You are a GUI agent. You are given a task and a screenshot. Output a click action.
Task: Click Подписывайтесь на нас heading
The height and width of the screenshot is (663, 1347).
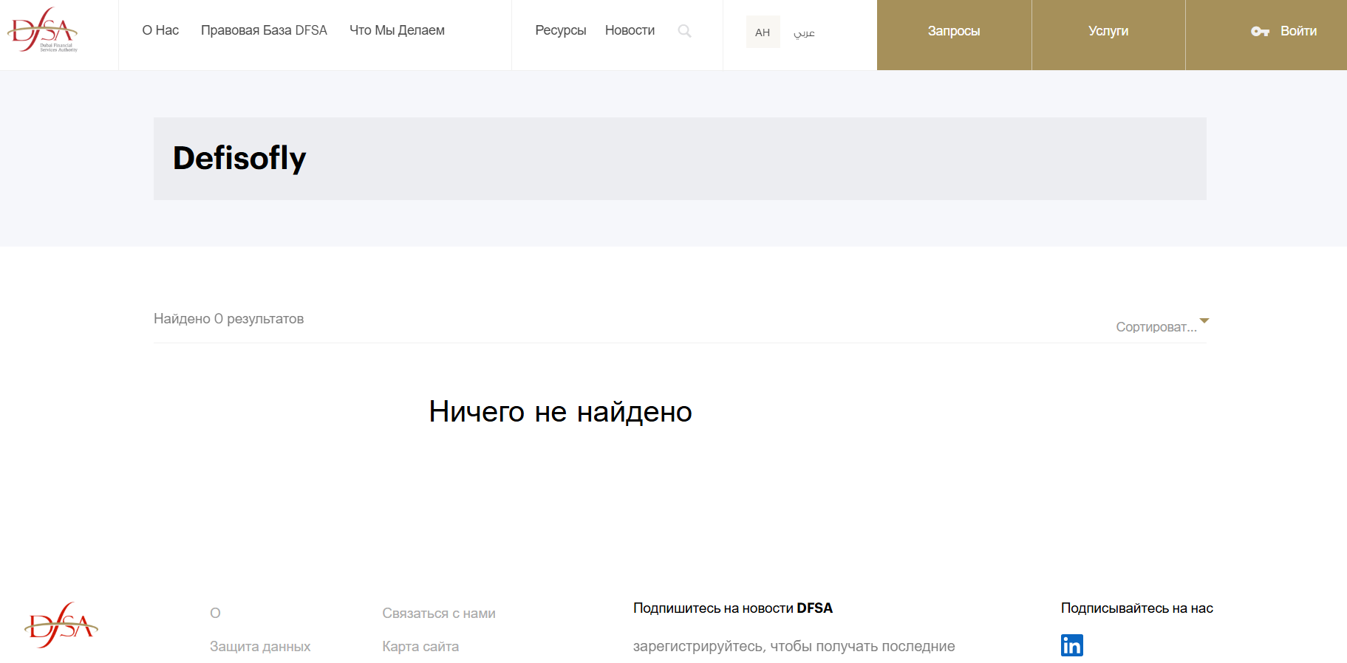coord(1136,608)
